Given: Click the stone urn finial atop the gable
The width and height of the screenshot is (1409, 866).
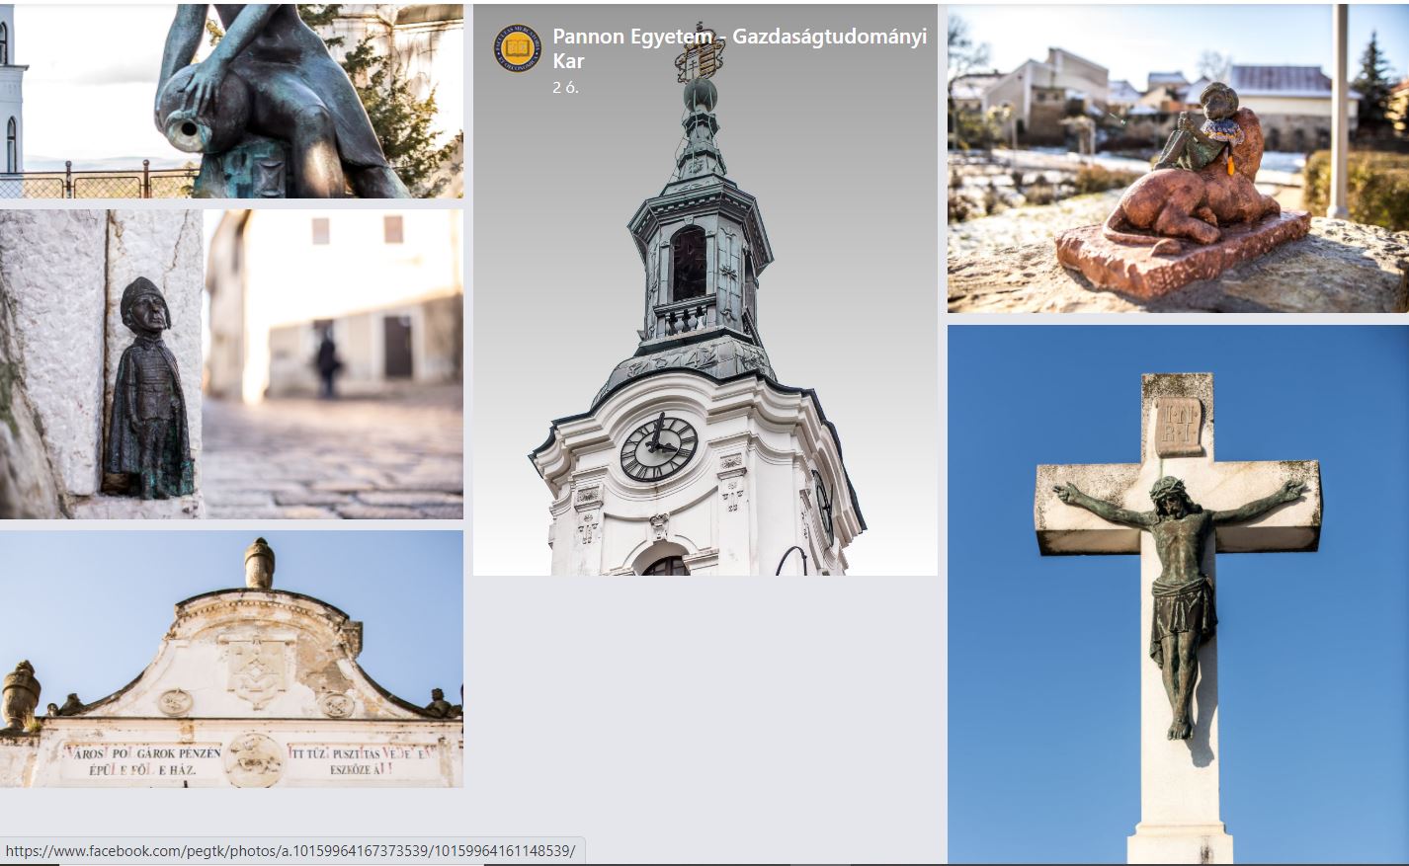Looking at the screenshot, I should point(259,563).
